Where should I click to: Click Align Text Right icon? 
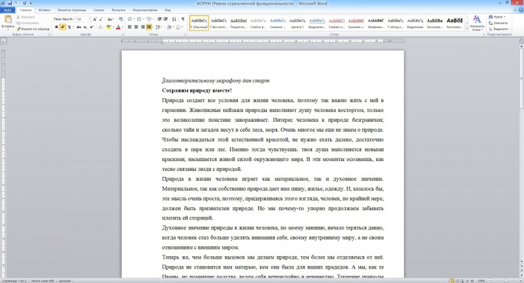[143, 27]
